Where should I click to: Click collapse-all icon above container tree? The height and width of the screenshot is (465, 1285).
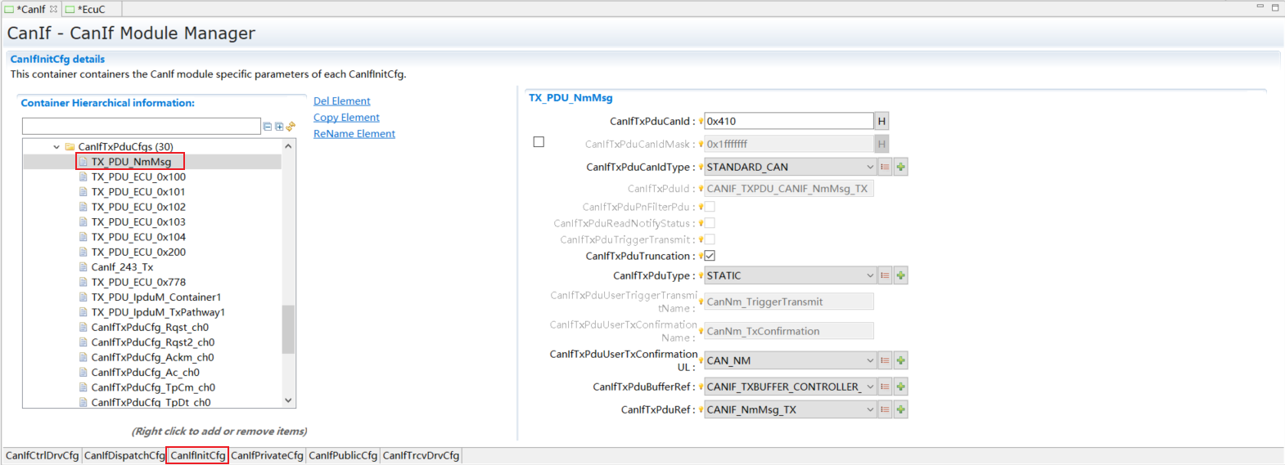click(x=268, y=127)
